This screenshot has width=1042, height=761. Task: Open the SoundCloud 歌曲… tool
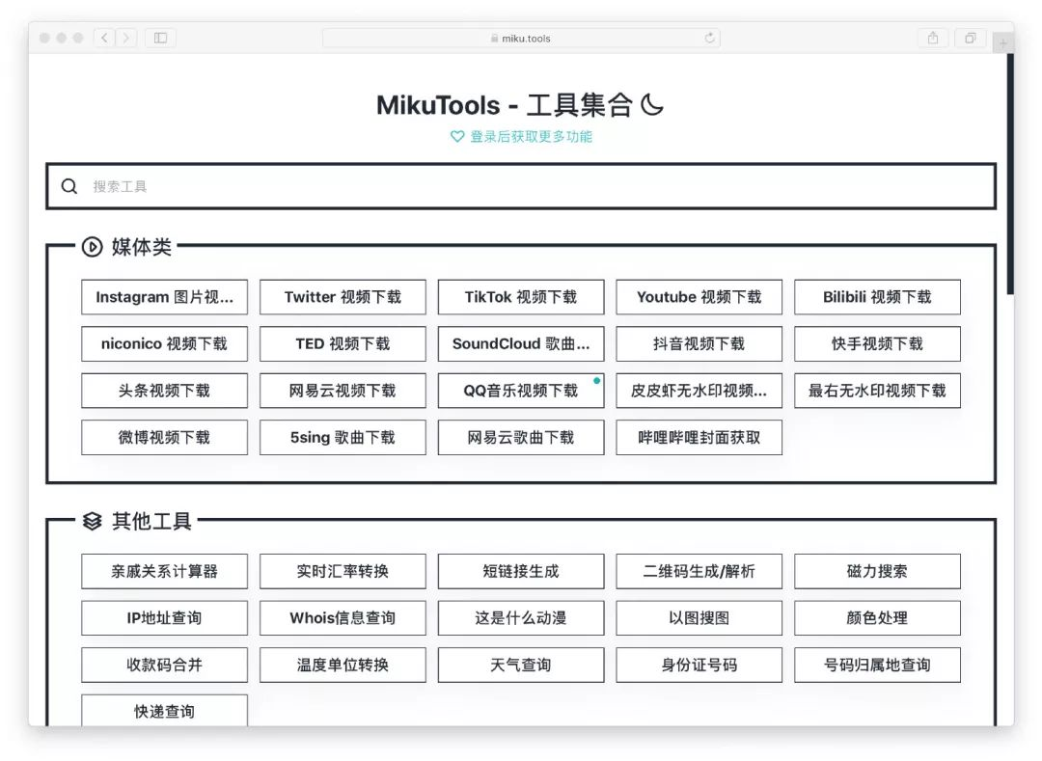tap(520, 344)
